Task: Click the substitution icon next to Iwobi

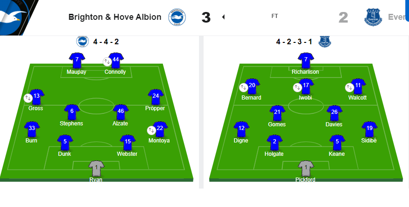Action: 298,88
